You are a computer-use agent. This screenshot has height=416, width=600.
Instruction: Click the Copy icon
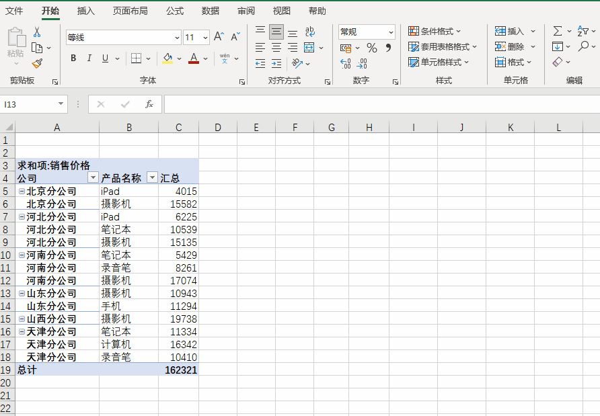point(37,48)
